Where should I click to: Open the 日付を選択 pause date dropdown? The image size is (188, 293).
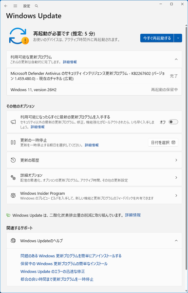(163, 143)
